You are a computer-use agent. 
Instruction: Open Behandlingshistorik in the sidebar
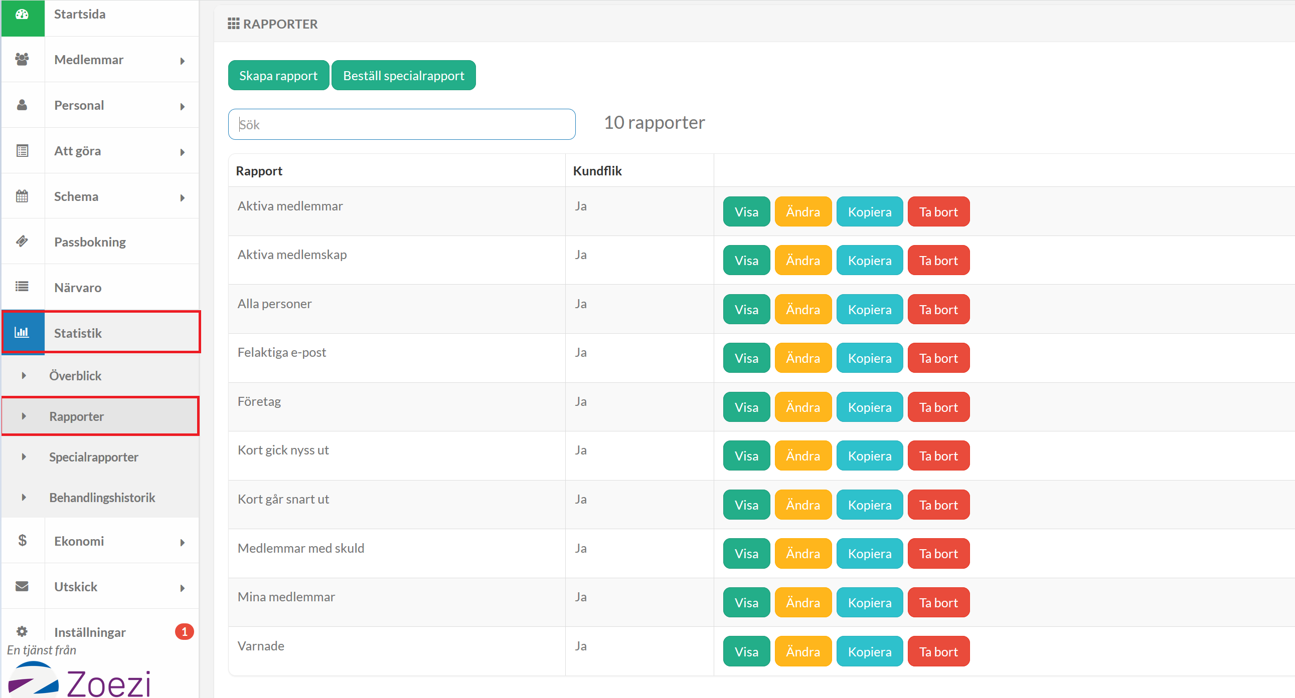point(102,498)
